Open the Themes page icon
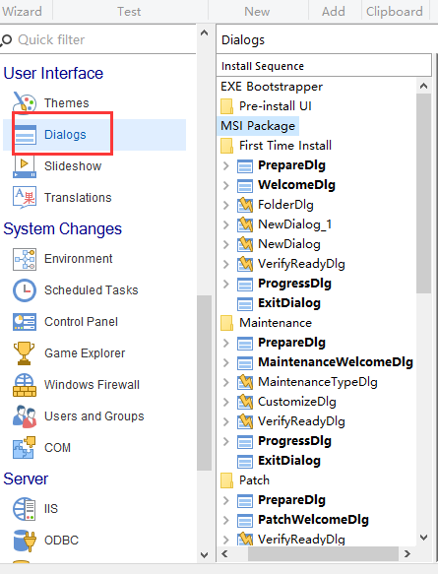 tap(25, 102)
